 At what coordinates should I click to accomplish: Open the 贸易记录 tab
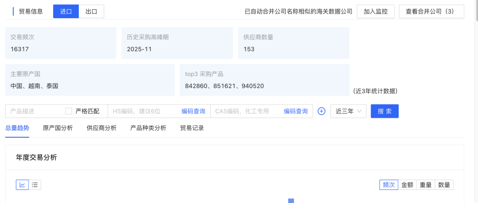(x=192, y=128)
